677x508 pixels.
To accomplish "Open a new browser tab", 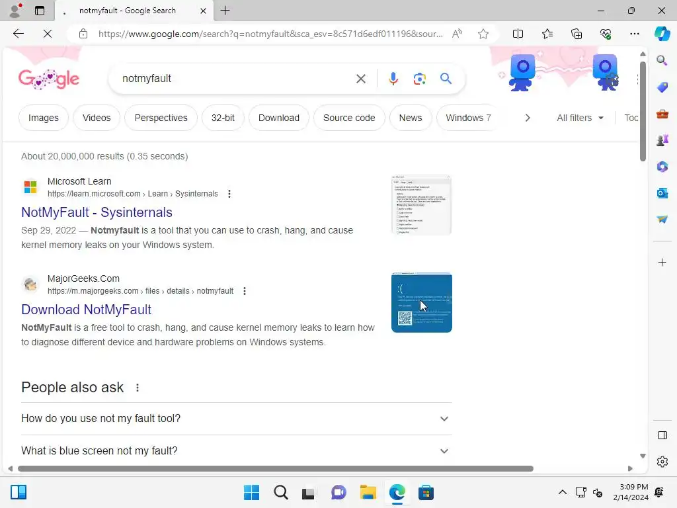I will click(225, 11).
